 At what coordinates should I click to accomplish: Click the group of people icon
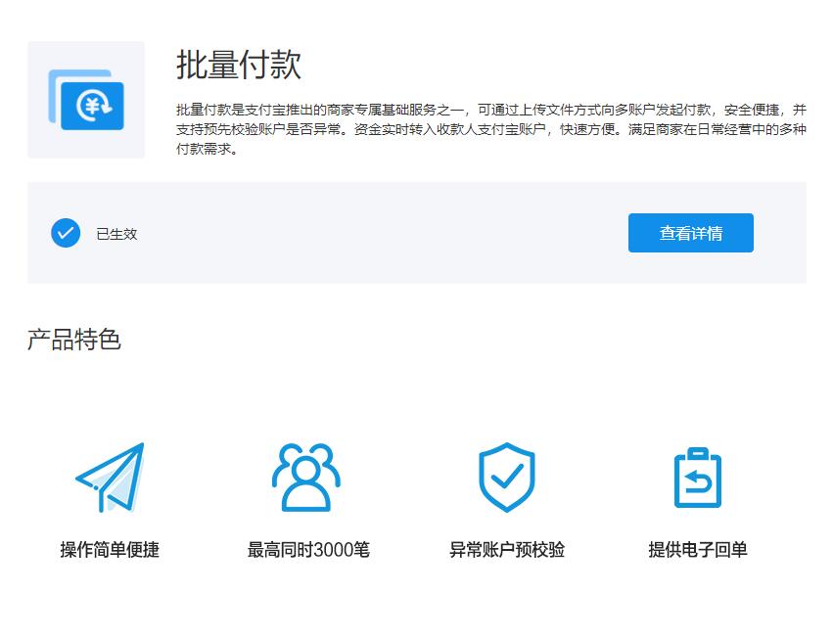[x=306, y=477]
